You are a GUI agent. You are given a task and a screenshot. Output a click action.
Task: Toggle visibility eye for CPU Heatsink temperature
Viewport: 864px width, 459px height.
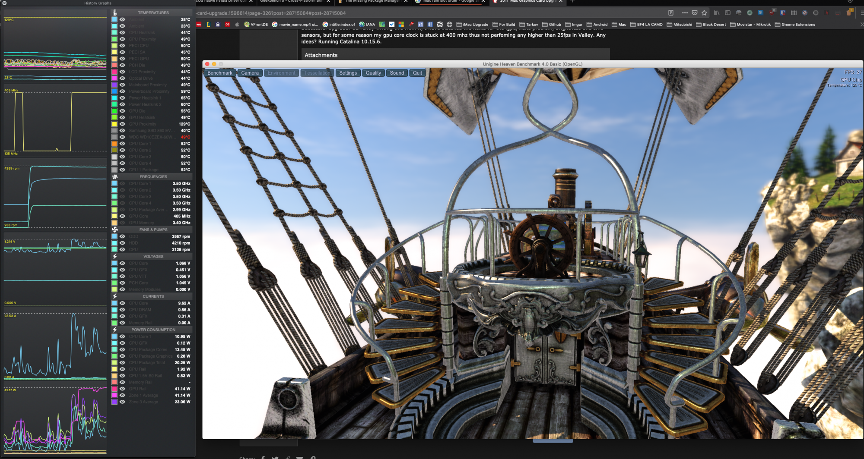[123, 32]
